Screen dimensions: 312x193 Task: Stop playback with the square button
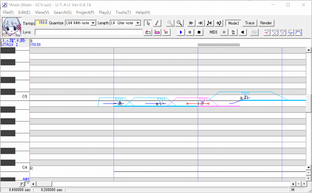(x=199, y=32)
